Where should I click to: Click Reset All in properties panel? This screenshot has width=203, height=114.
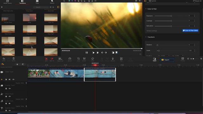click(x=197, y=1)
